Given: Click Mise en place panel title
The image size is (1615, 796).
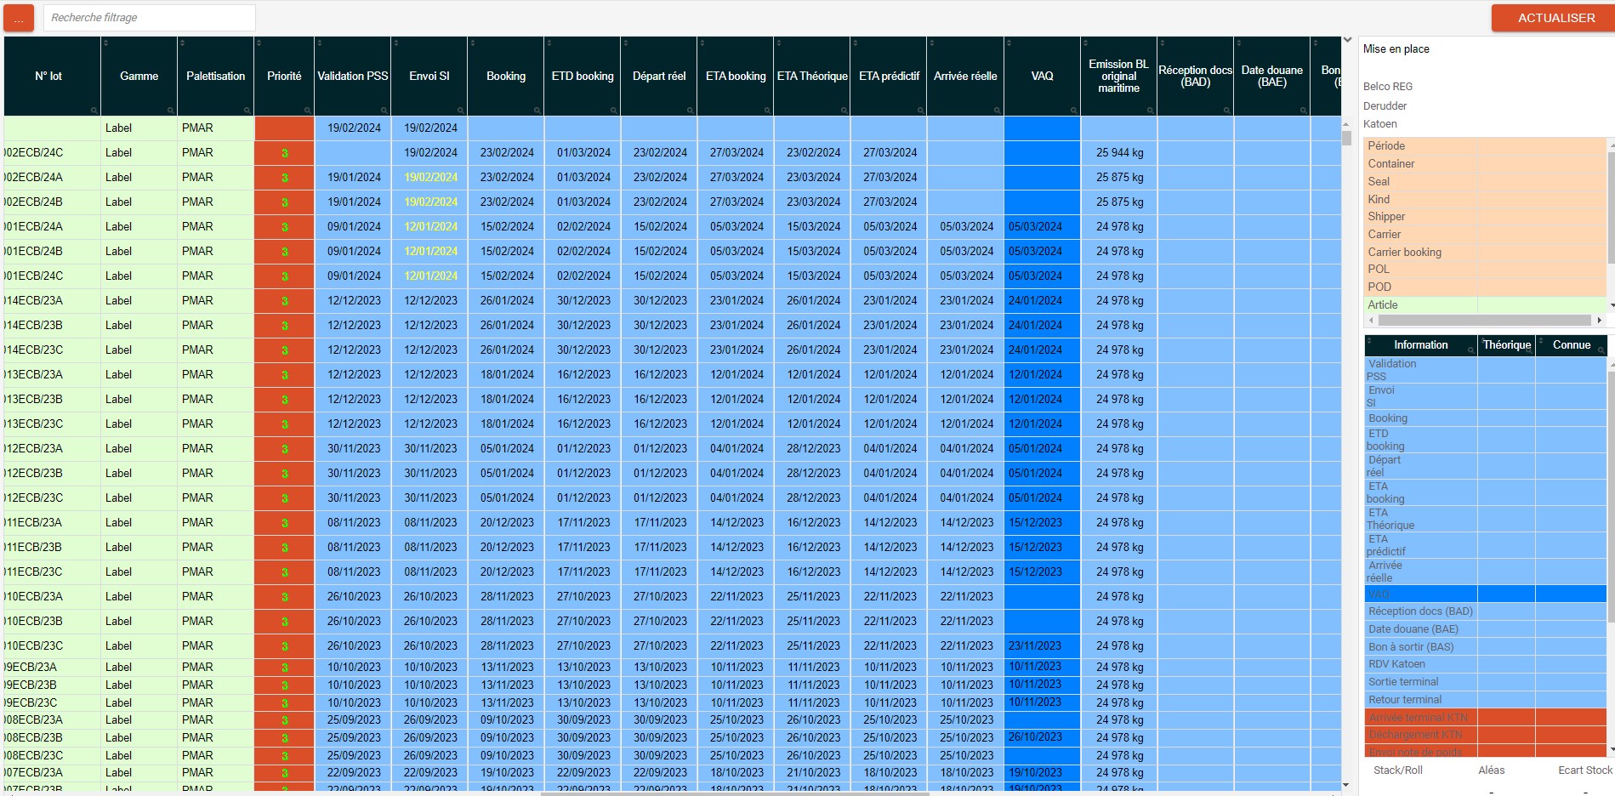Looking at the screenshot, I should [1396, 49].
